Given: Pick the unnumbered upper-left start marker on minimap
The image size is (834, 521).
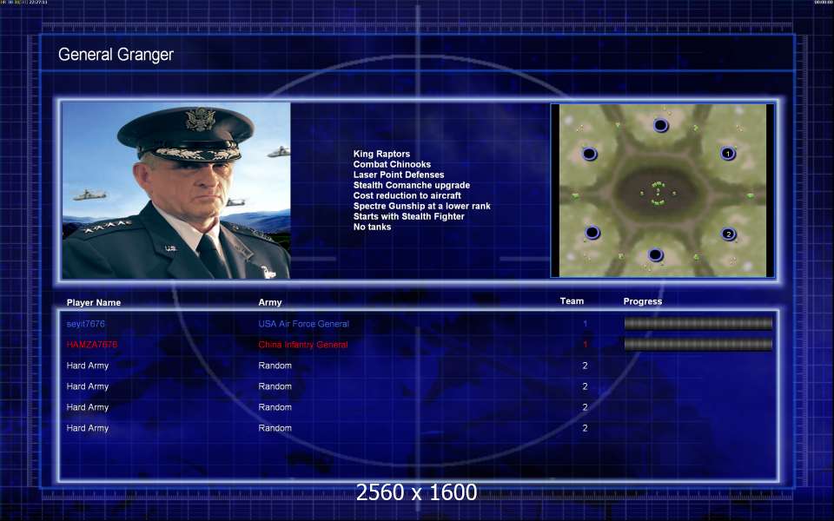Looking at the screenshot, I should (589, 155).
